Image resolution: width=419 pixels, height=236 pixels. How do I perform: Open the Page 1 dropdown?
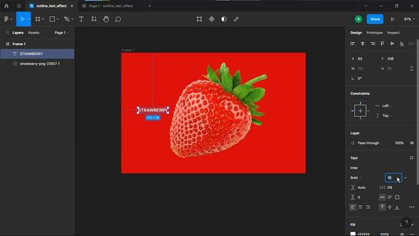[62, 33]
